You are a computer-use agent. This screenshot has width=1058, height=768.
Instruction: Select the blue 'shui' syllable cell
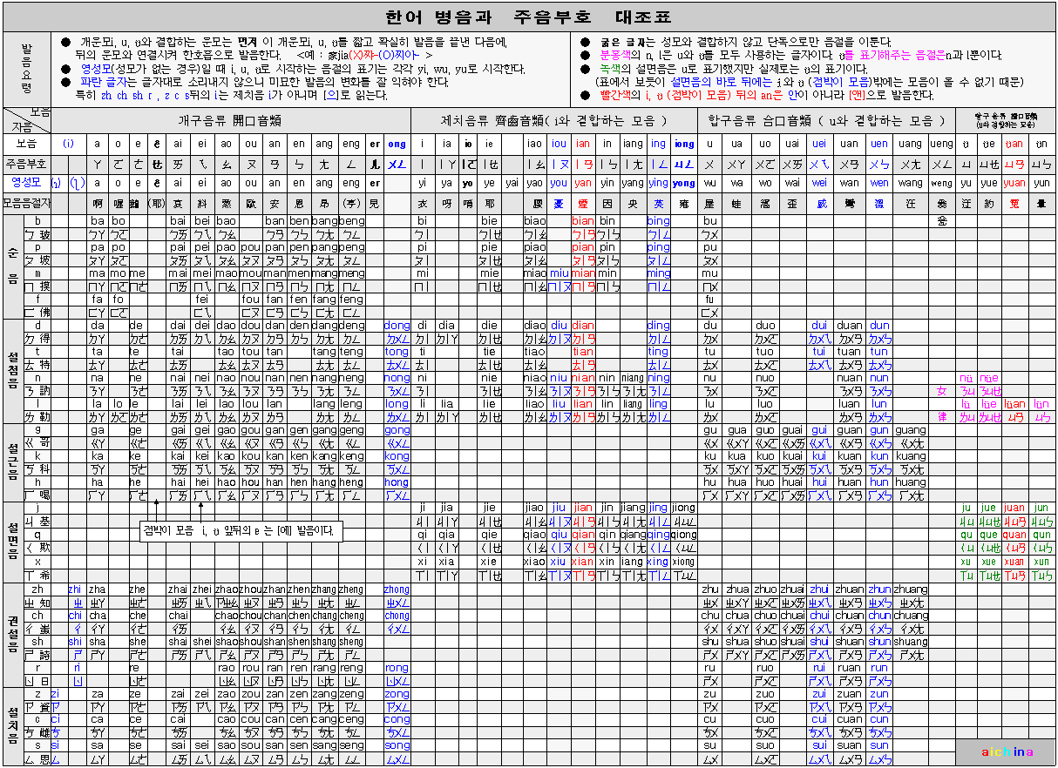click(x=819, y=642)
